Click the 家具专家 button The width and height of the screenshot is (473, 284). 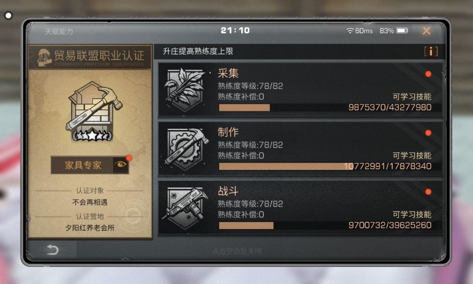pyautogui.click(x=82, y=165)
